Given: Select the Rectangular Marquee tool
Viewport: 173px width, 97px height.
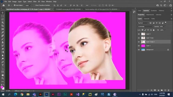Looking at the screenshot, I should (x=2, y=16).
